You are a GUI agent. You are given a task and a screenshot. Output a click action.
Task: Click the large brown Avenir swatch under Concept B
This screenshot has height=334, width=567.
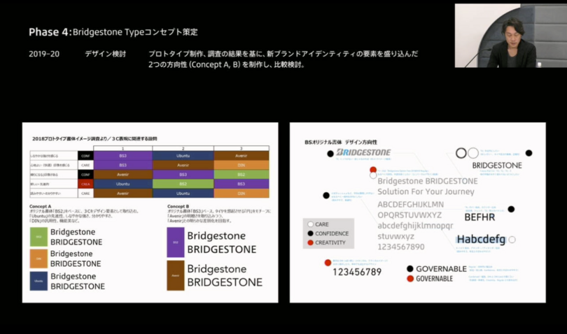176,275
